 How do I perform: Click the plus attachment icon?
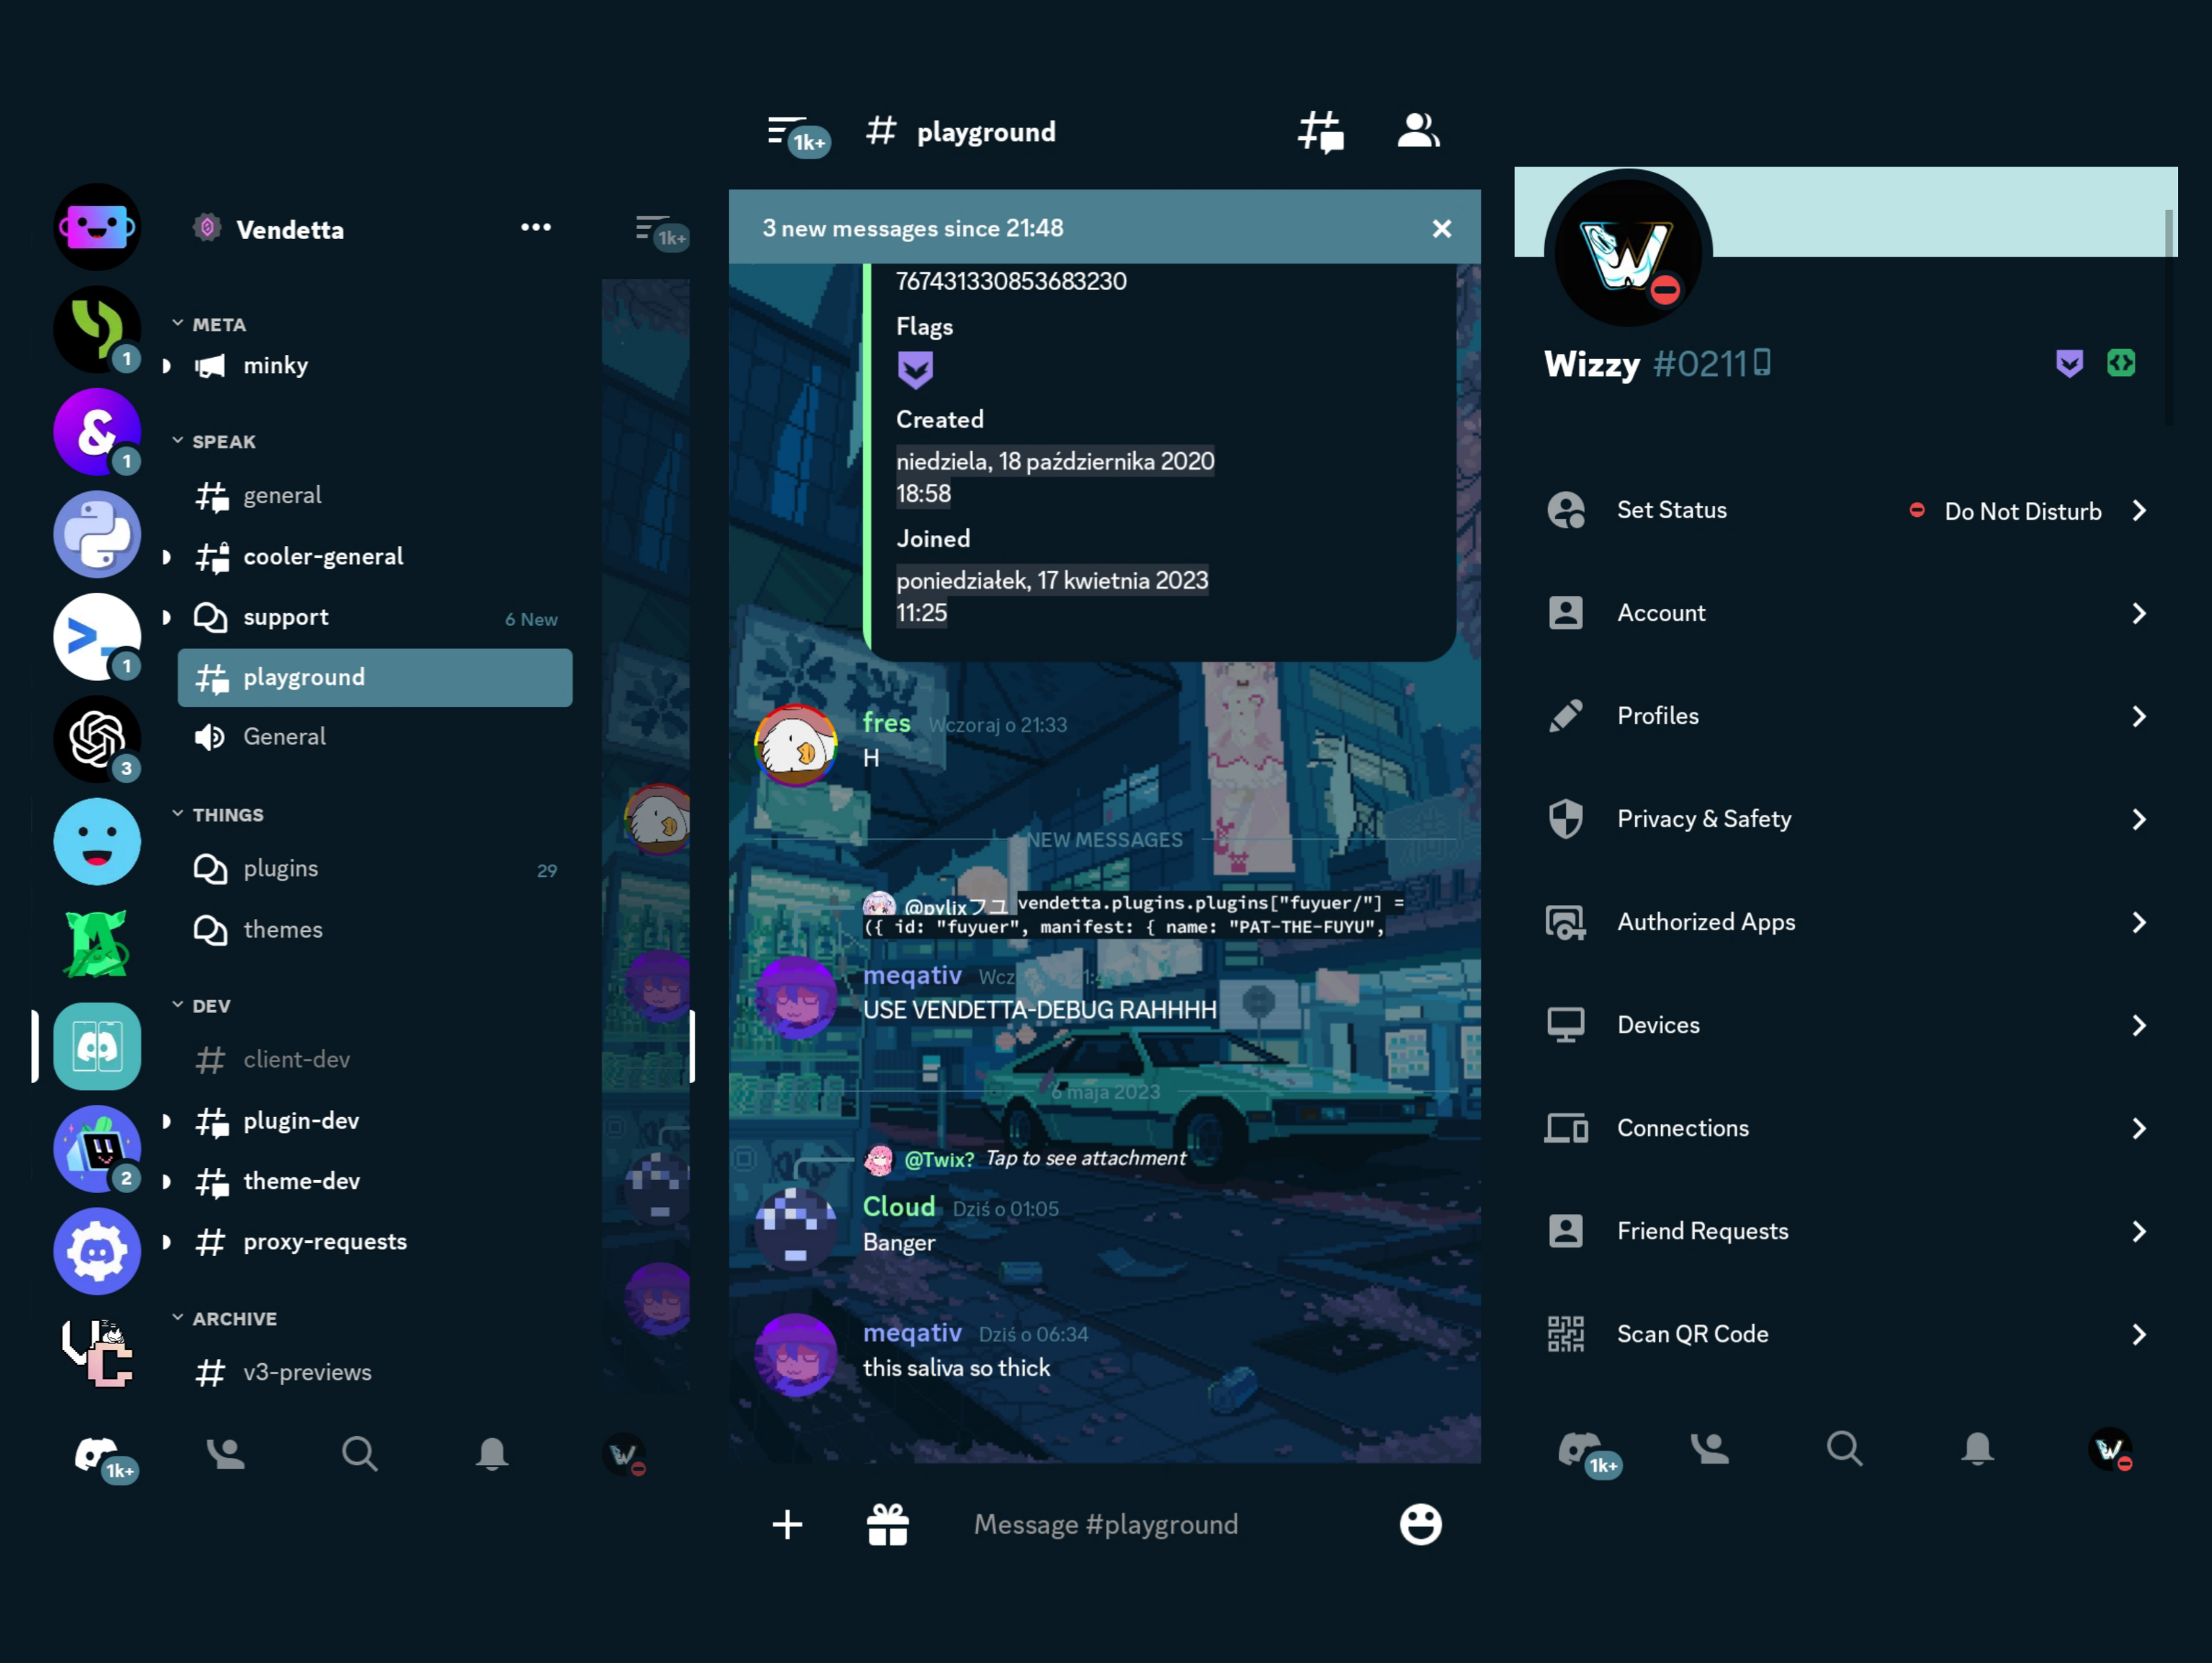[787, 1524]
